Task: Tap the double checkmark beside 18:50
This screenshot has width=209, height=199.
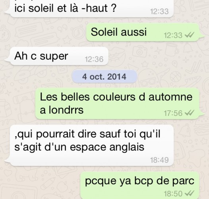Action: tap(189, 193)
